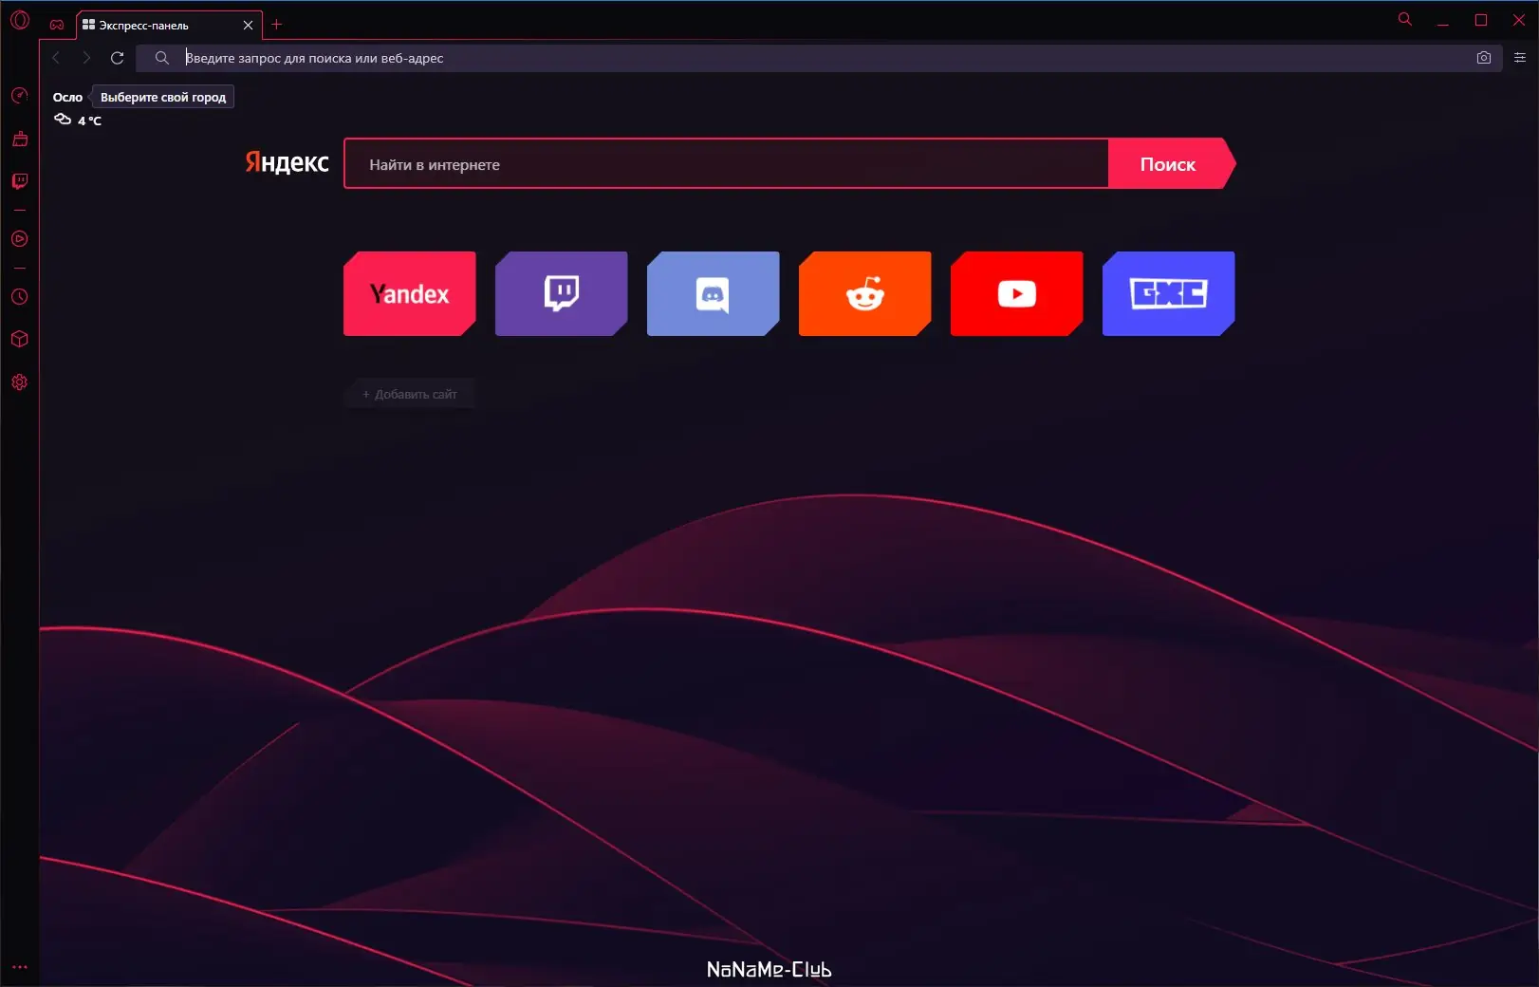The width and height of the screenshot is (1539, 987).
Task: Click the Осло weather city name
Action: [x=67, y=97]
